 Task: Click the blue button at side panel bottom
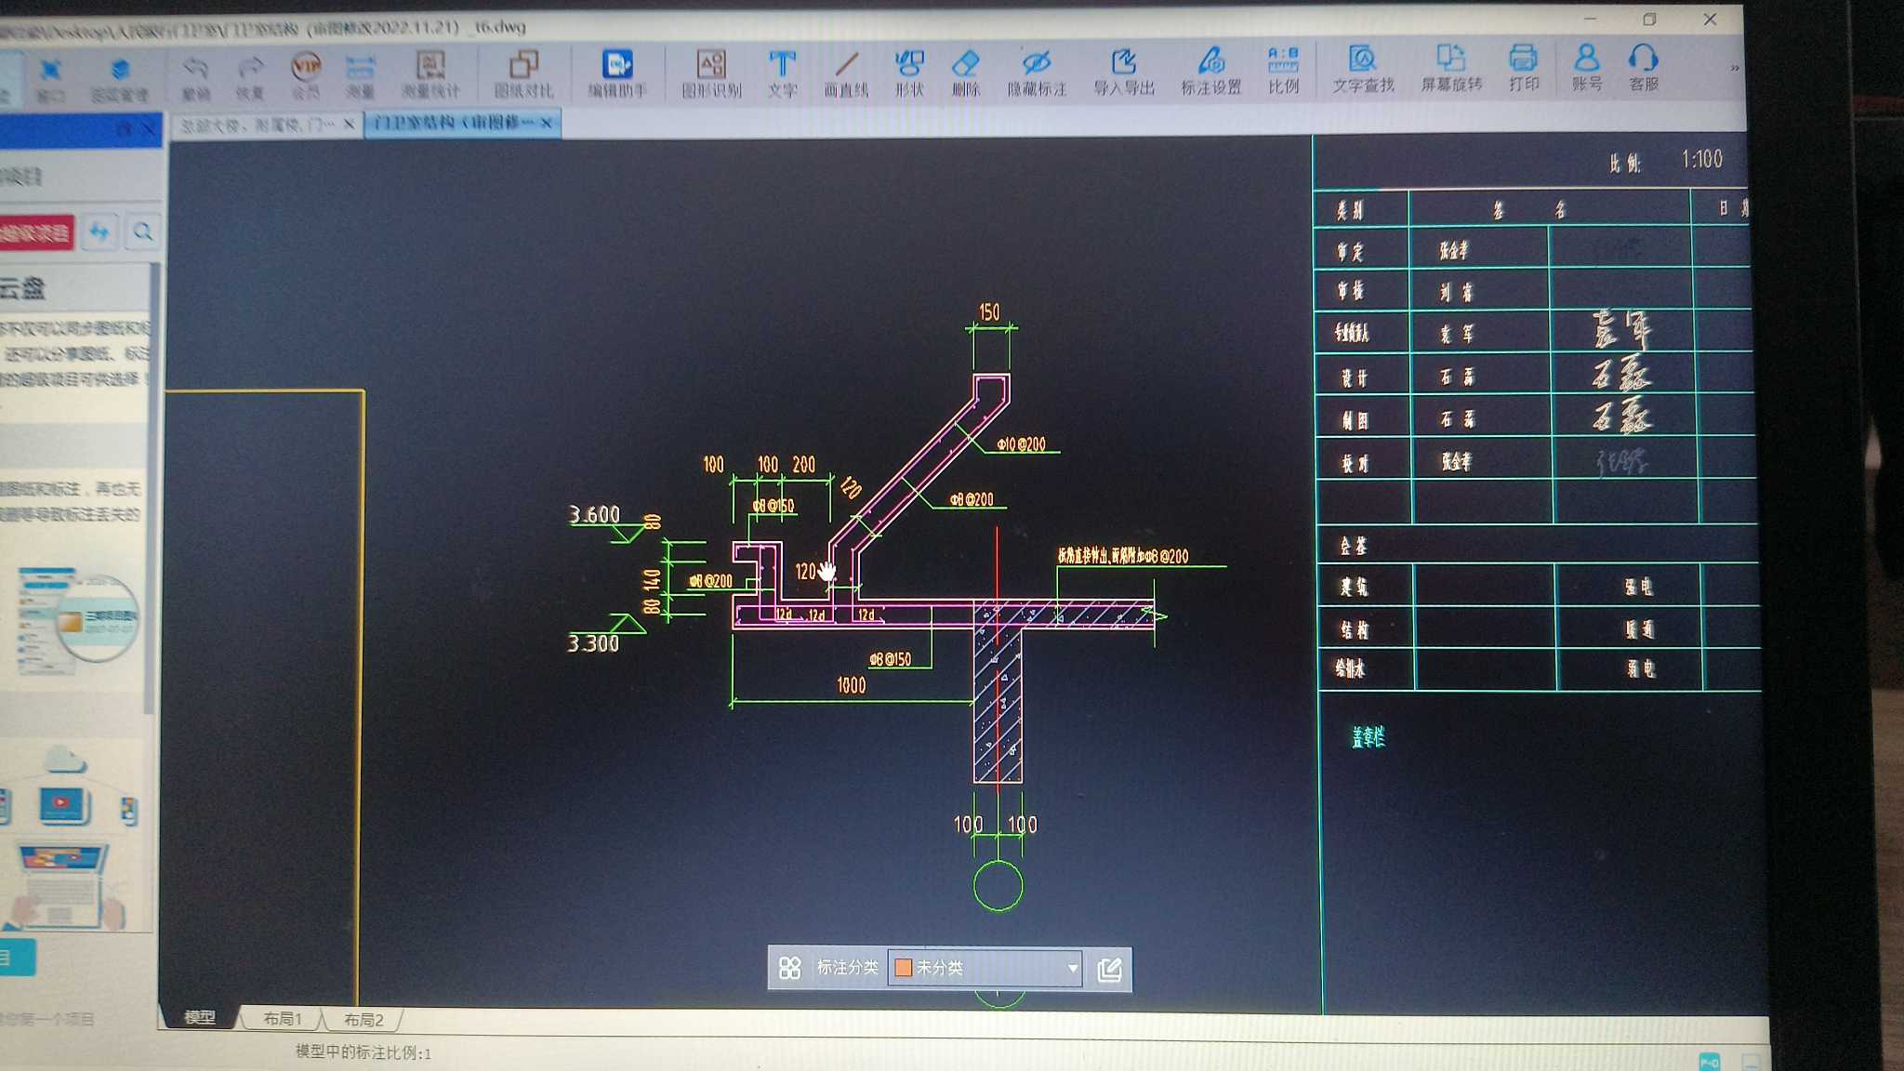tap(17, 958)
